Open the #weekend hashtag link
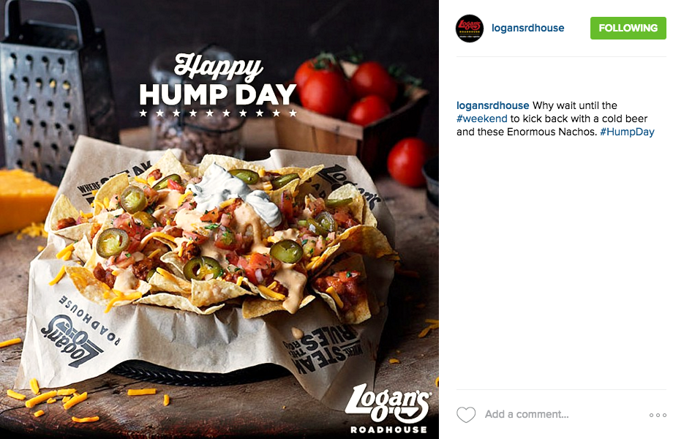This screenshot has width=684, height=439. point(481,119)
